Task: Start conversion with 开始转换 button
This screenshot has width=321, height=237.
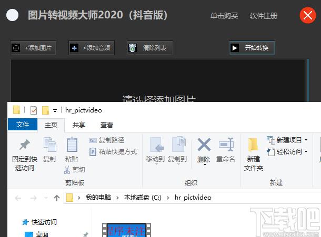Action: point(252,48)
